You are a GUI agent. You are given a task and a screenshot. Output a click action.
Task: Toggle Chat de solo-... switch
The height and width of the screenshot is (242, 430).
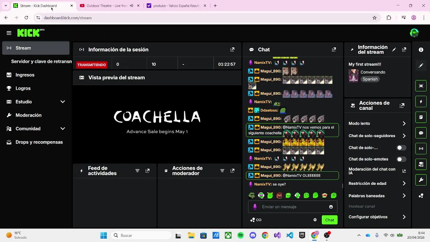(401, 148)
